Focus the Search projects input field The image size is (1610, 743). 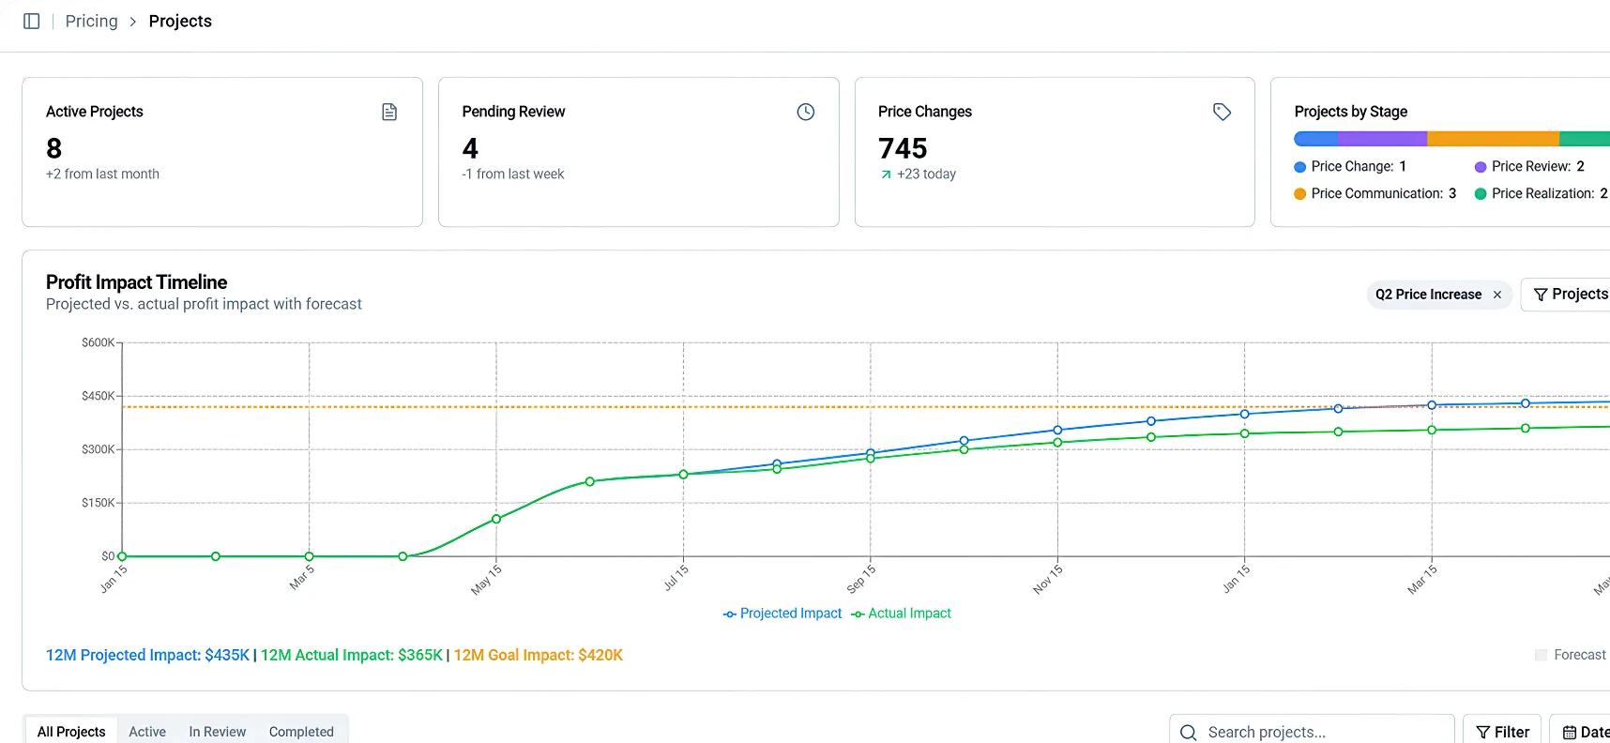point(1312,732)
